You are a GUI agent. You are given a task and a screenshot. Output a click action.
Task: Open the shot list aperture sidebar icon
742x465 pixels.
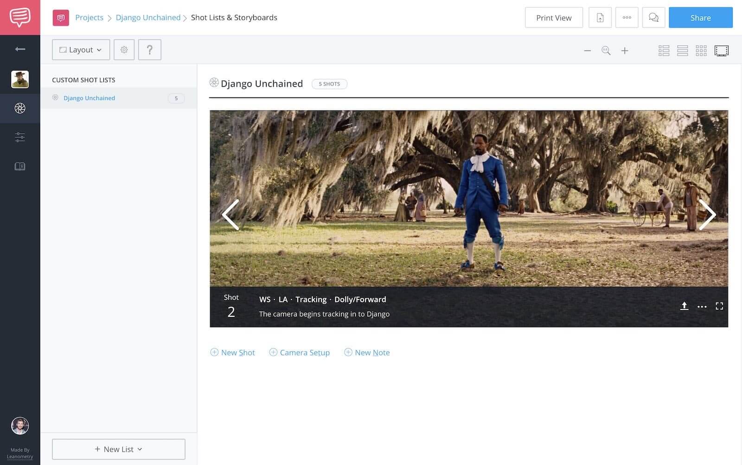(x=20, y=108)
